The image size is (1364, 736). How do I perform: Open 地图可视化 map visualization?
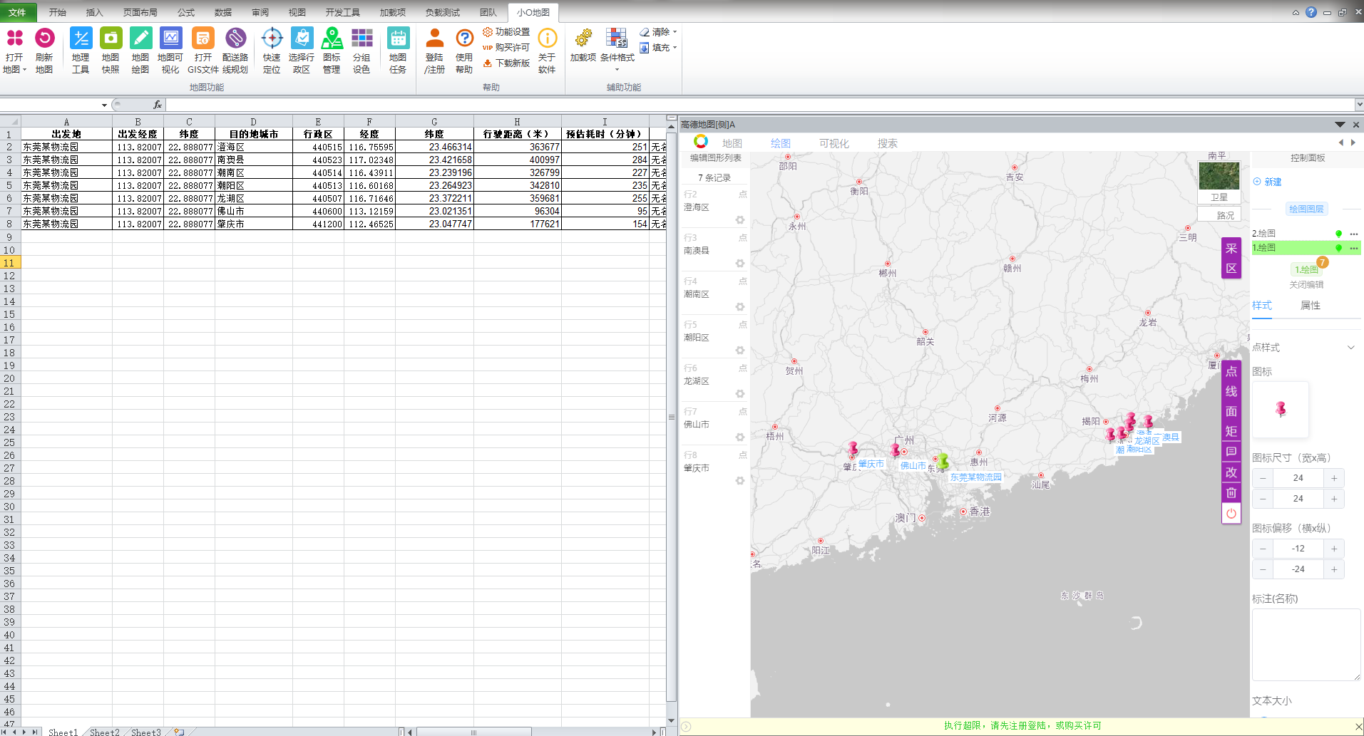[x=170, y=51]
